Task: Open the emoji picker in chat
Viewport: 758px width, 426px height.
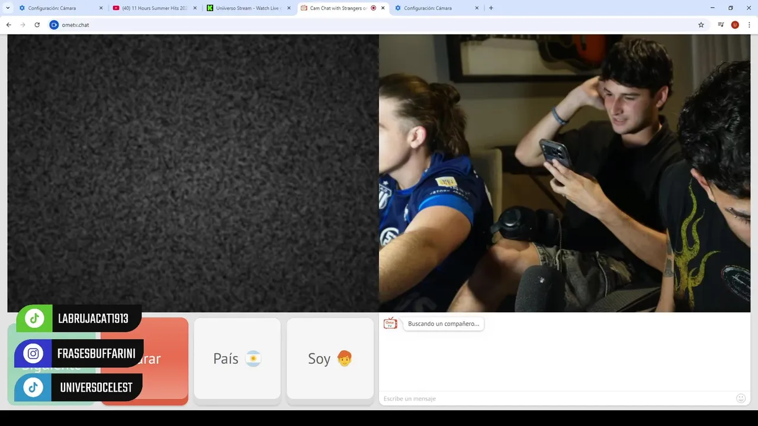Action: click(x=741, y=398)
